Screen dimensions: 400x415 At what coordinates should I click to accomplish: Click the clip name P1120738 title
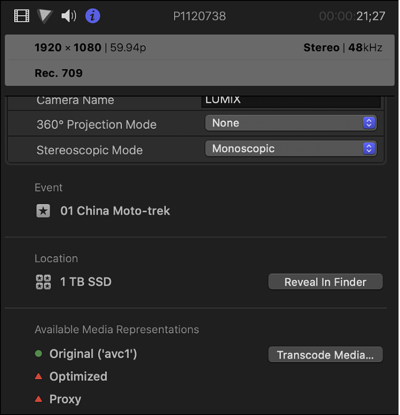coord(199,16)
